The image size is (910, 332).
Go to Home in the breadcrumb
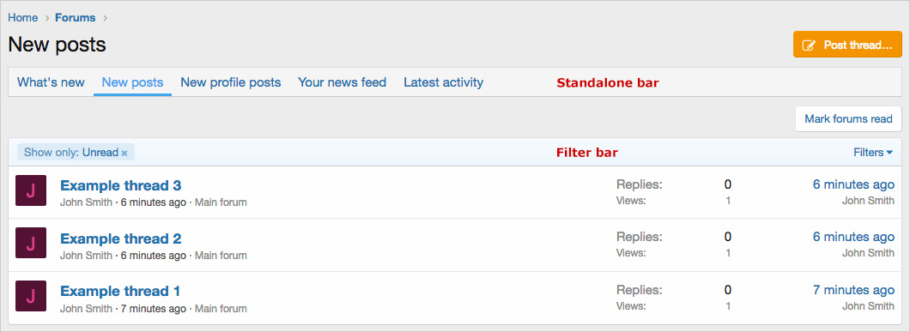22,17
